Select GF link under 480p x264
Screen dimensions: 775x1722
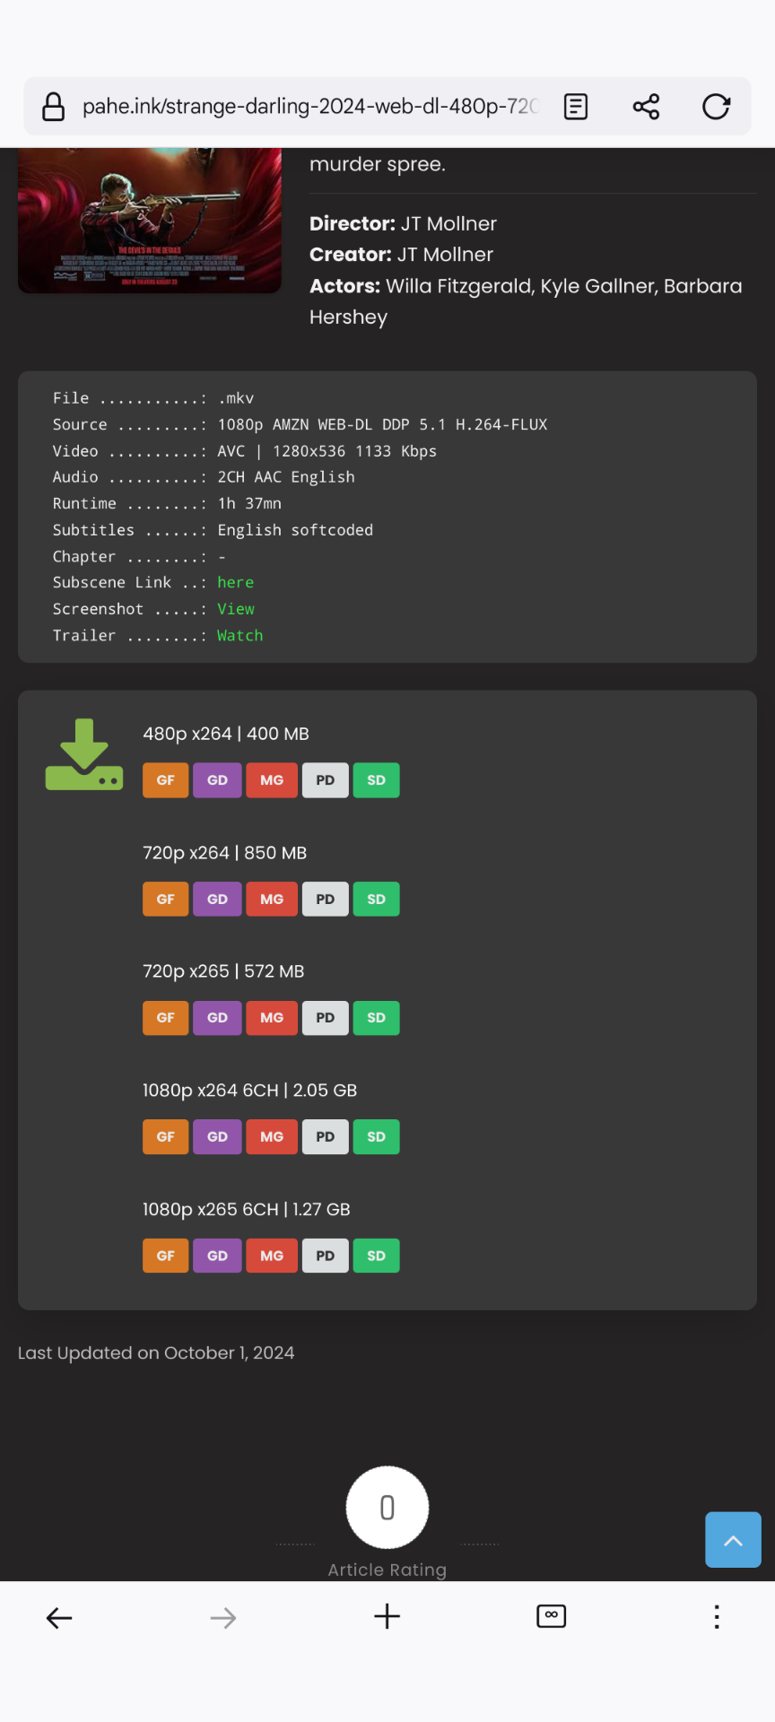(165, 779)
